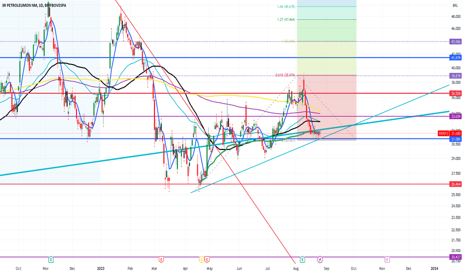Click the 1.27 (47.464) Fibonacci label
This screenshot has width=463, height=273.
(286, 19)
